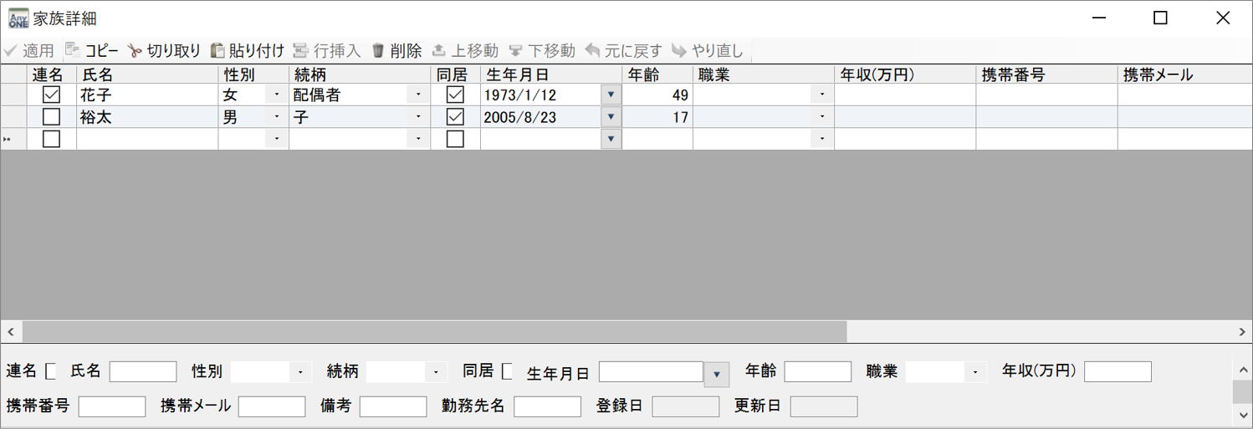Check 連名 checkbox for 裕太
Viewport: 1253px width, 429px height.
pos(51,117)
